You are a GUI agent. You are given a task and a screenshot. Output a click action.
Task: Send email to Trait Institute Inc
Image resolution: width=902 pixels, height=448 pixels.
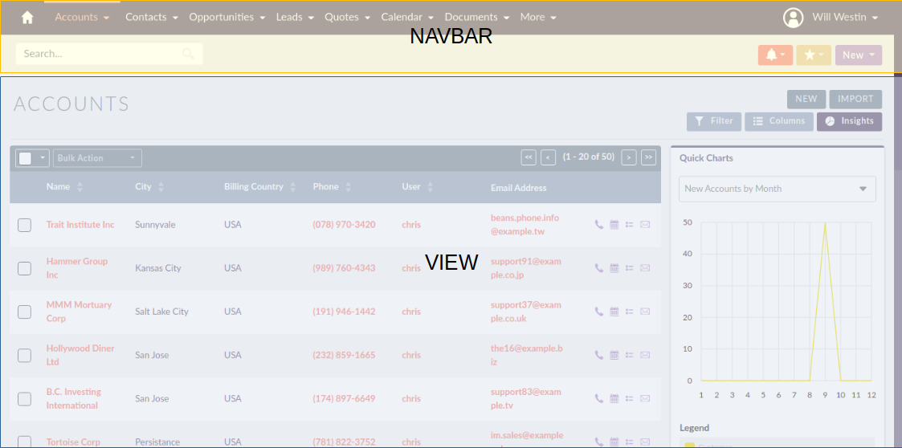(x=645, y=224)
